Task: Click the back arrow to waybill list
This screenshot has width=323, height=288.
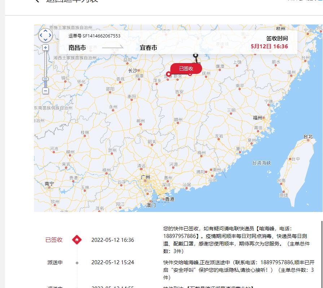Action: tap(37, 1)
